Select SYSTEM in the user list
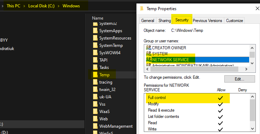 click(x=160, y=54)
